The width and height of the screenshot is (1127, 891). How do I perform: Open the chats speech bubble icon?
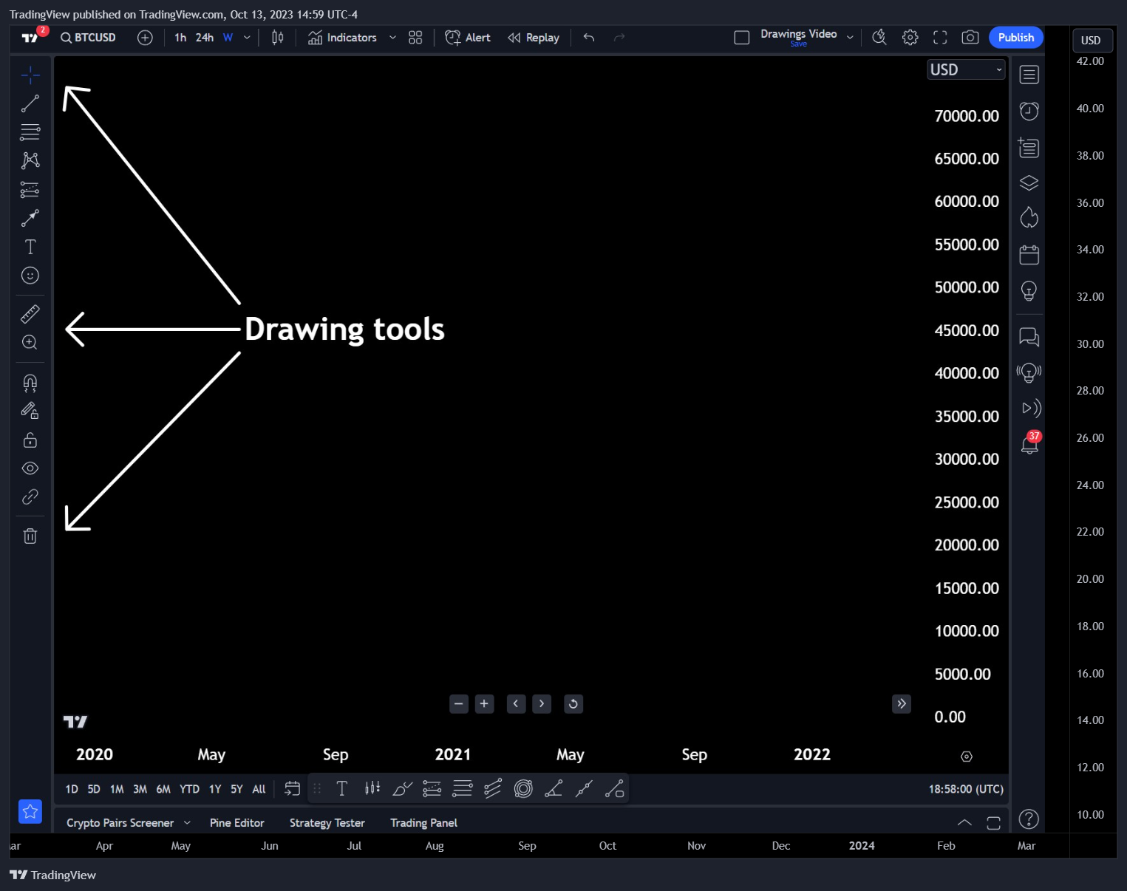tap(1029, 337)
